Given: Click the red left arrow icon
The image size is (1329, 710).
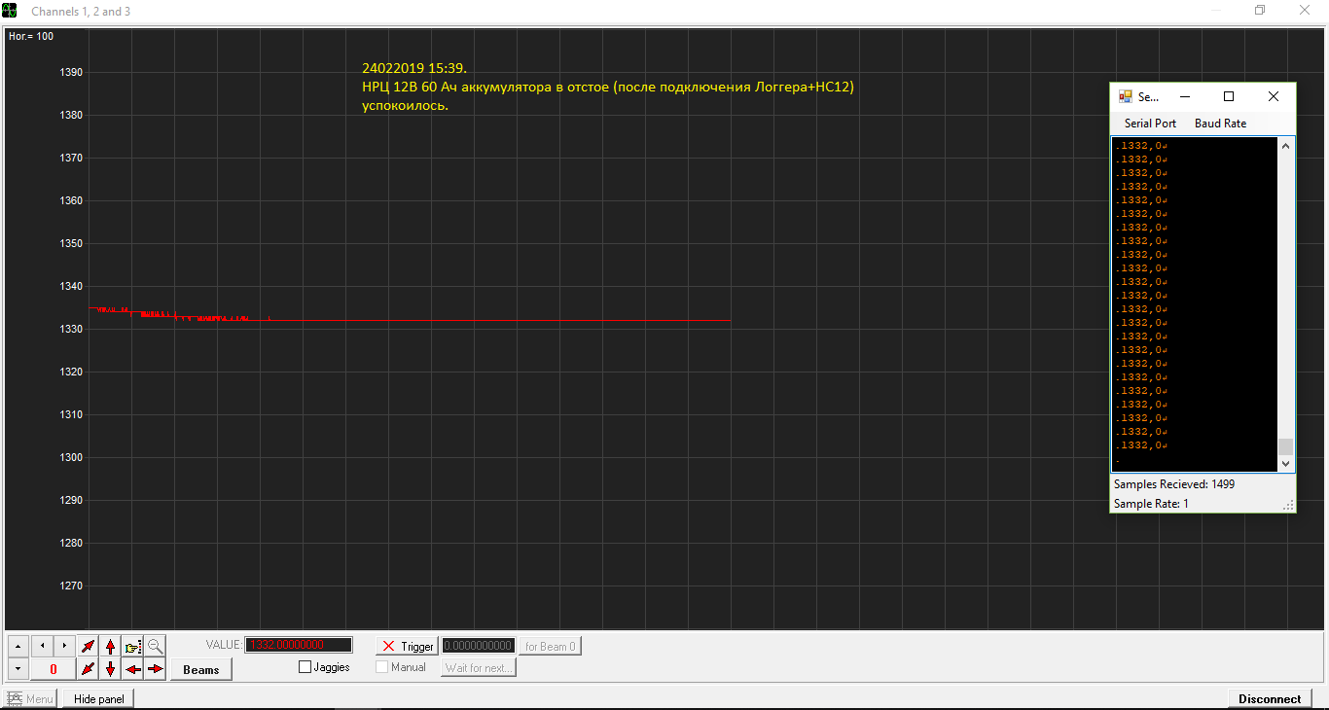Looking at the screenshot, I should point(133,669).
